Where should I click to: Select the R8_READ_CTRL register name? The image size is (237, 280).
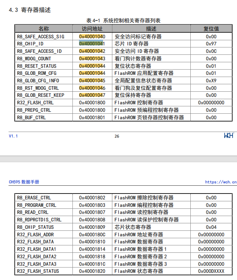pyautogui.click(x=33, y=212)
